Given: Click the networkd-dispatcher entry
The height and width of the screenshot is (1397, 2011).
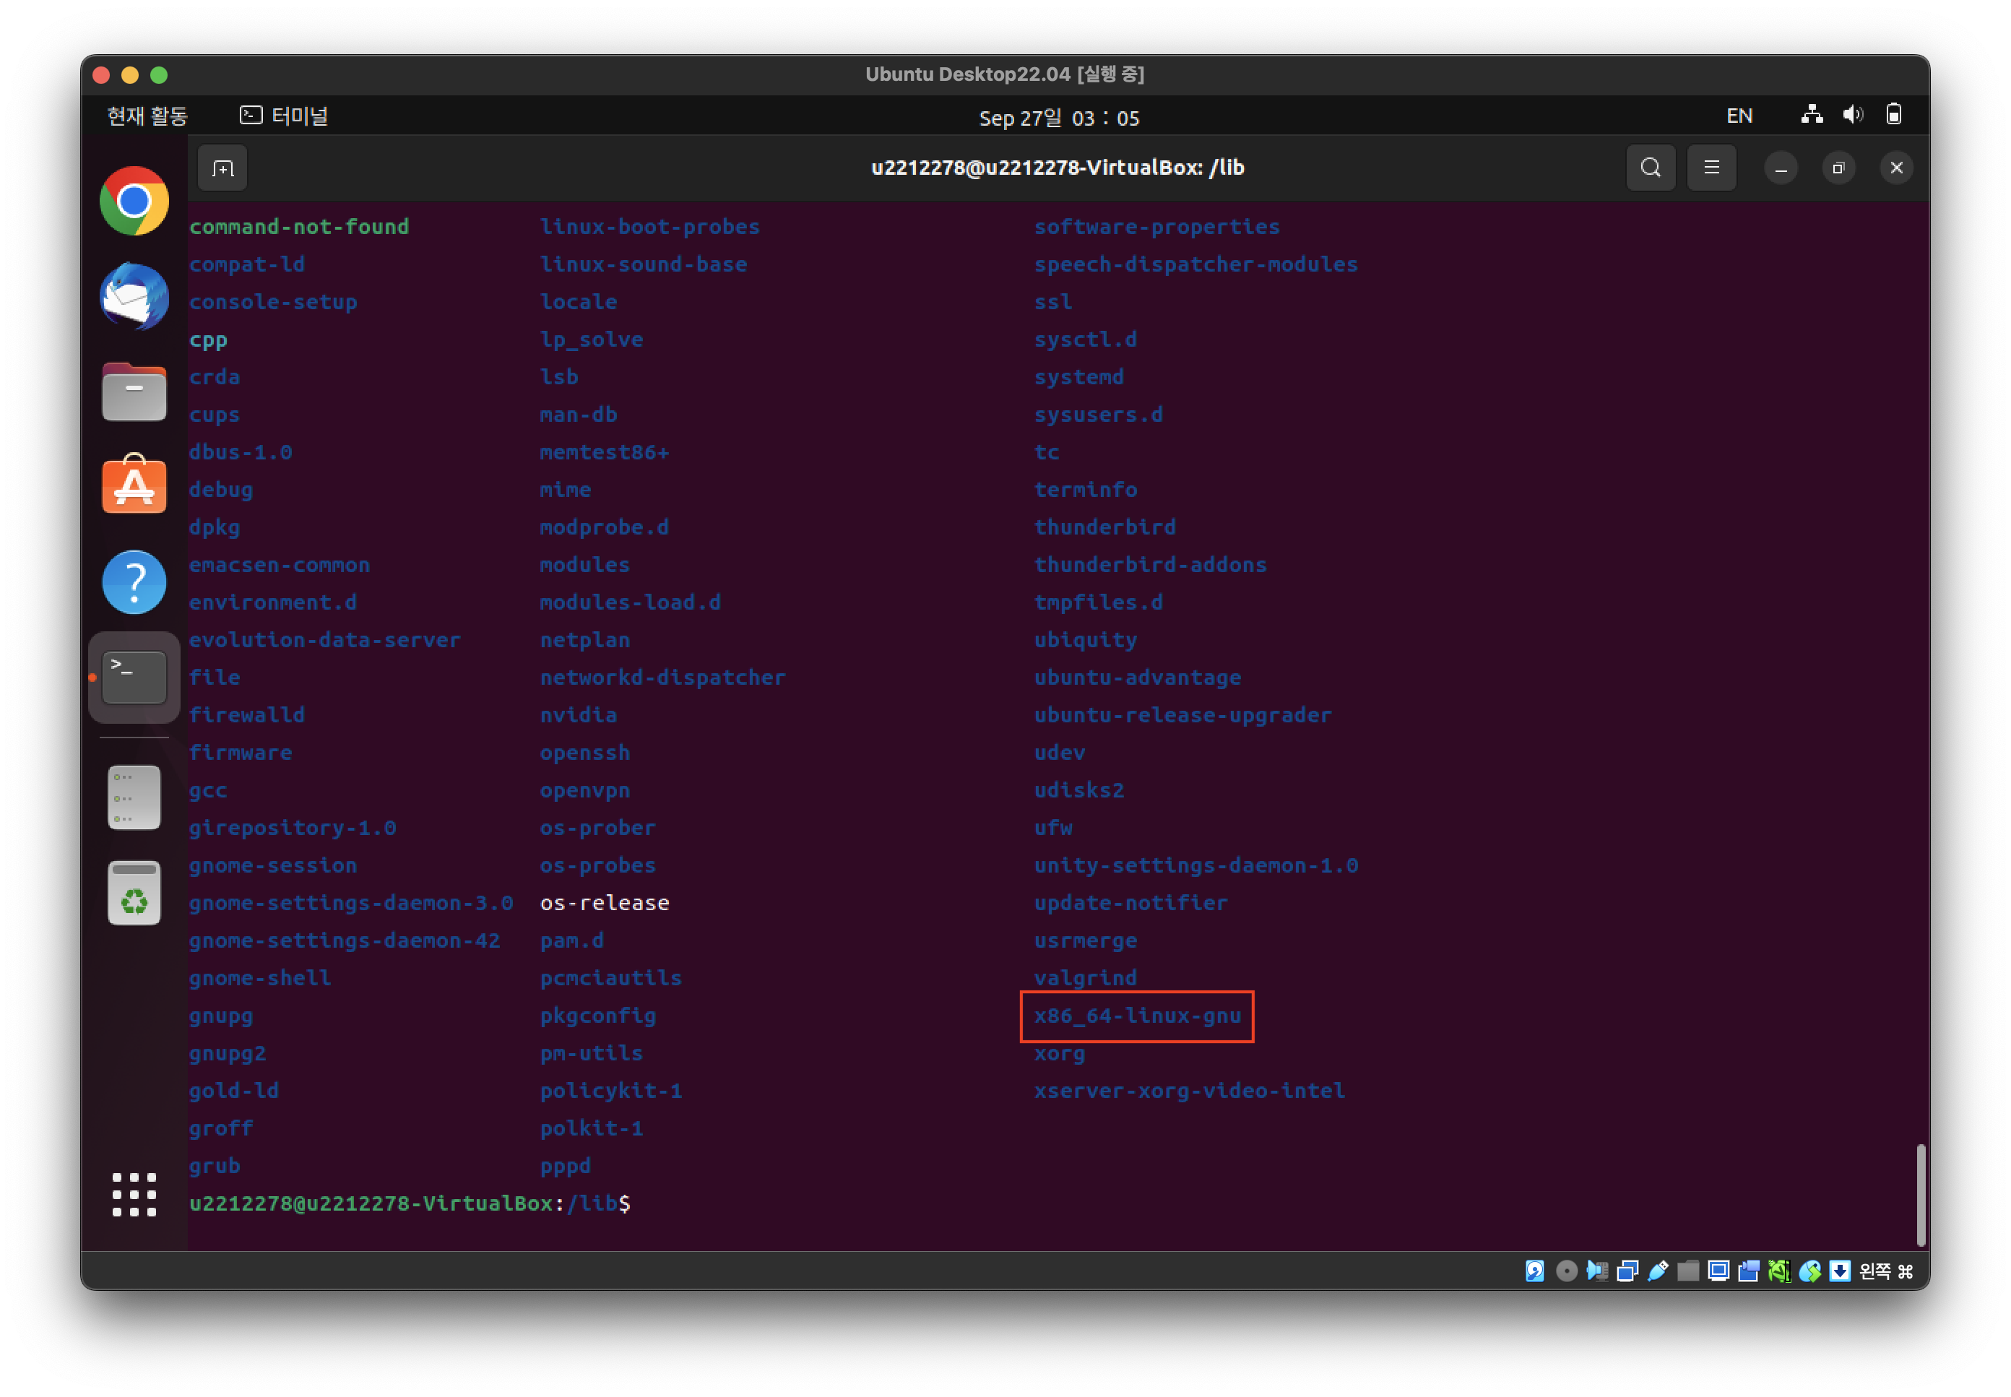Looking at the screenshot, I should pyautogui.click(x=662, y=678).
